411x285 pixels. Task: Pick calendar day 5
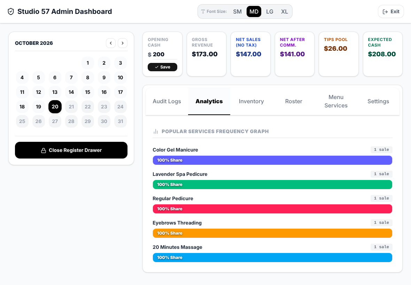click(39, 78)
